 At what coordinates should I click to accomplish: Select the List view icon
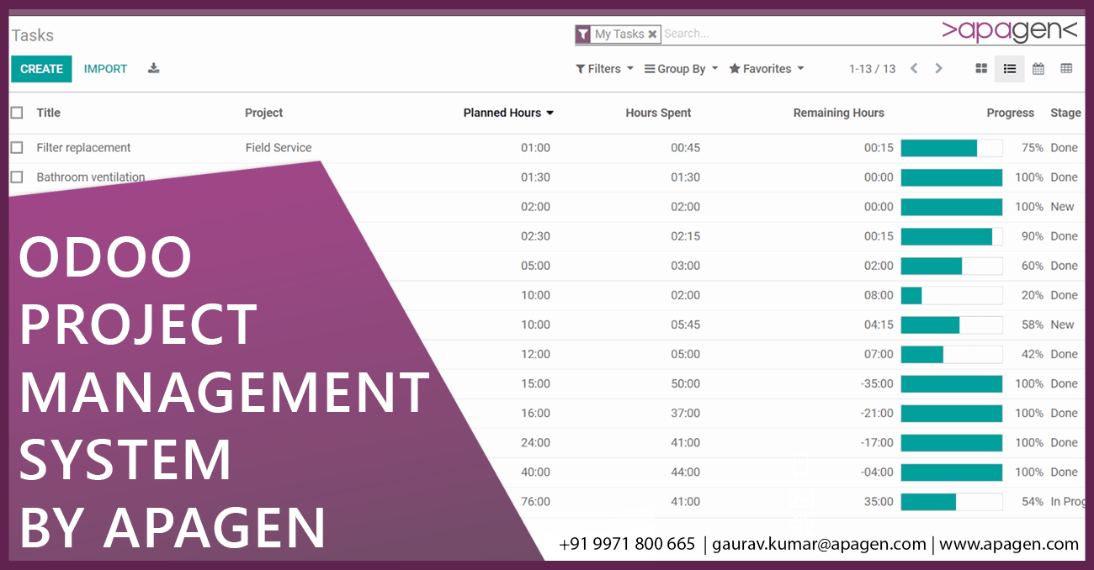pyautogui.click(x=1009, y=68)
